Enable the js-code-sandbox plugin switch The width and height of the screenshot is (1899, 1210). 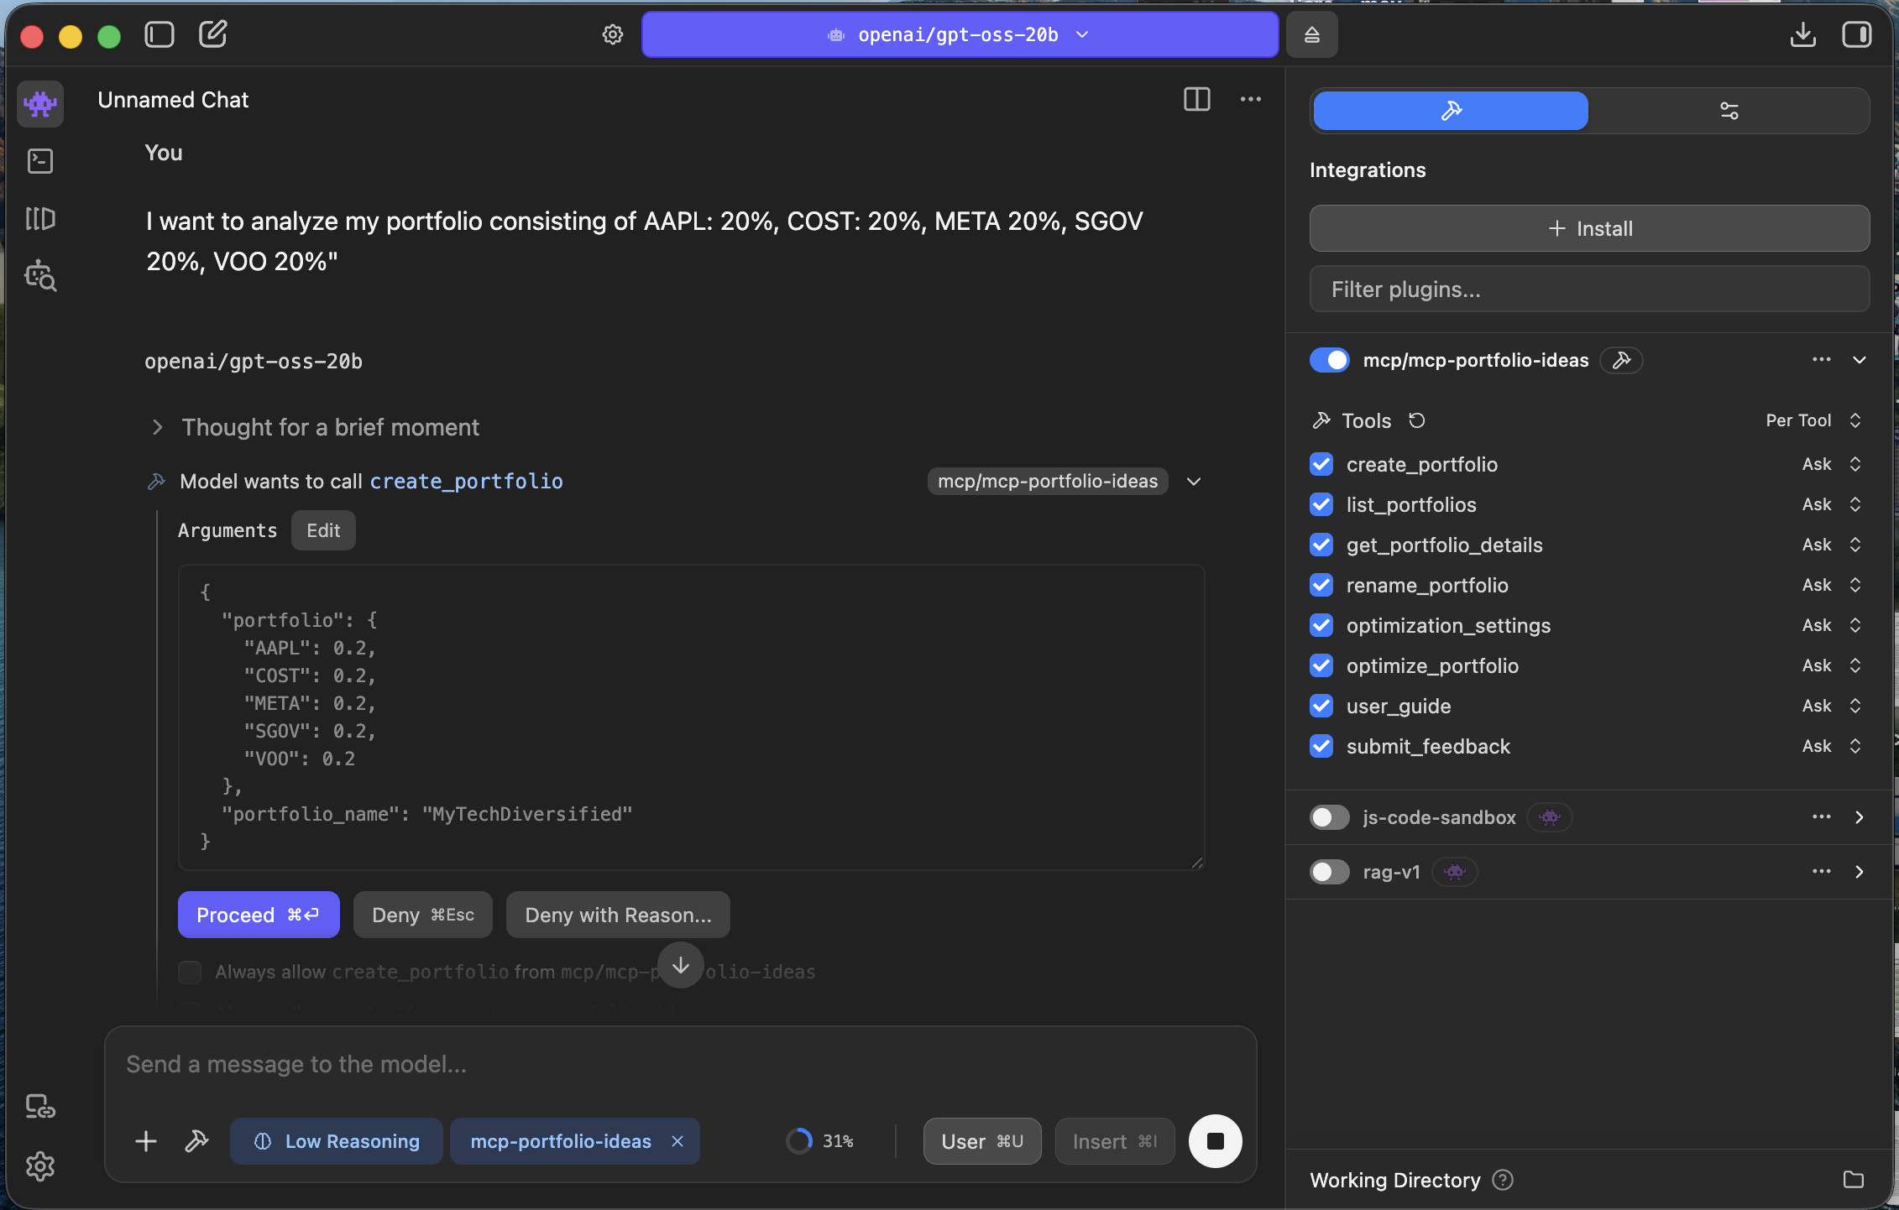click(1330, 817)
